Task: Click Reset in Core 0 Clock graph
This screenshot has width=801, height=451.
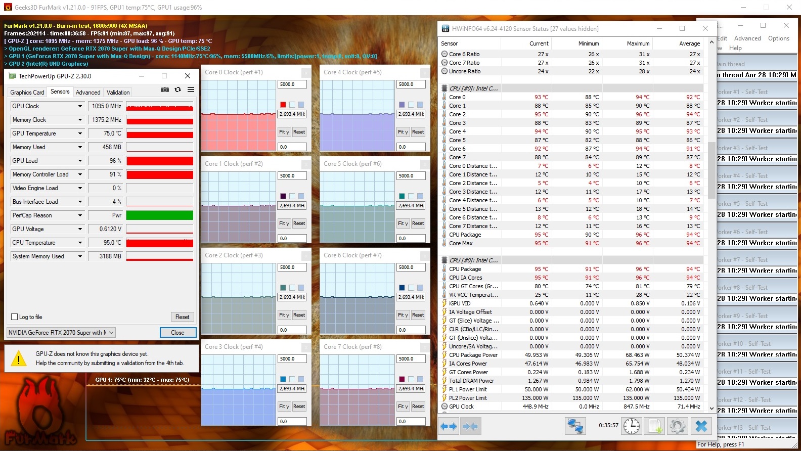Action: (x=299, y=132)
